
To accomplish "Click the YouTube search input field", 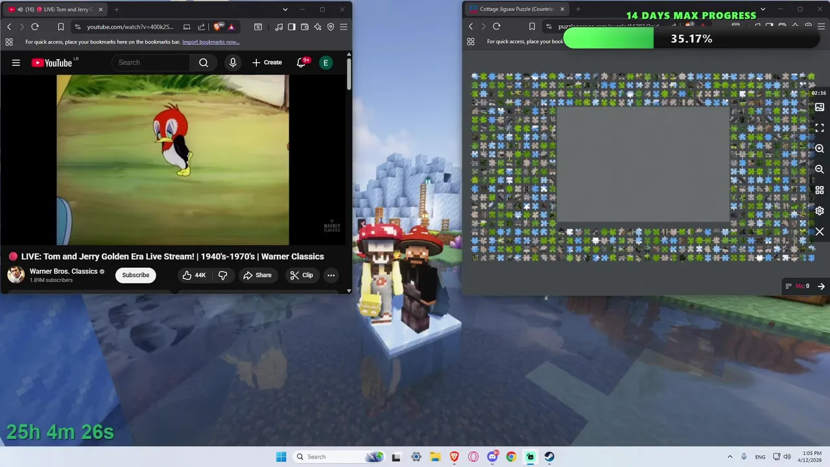I will pos(152,62).
